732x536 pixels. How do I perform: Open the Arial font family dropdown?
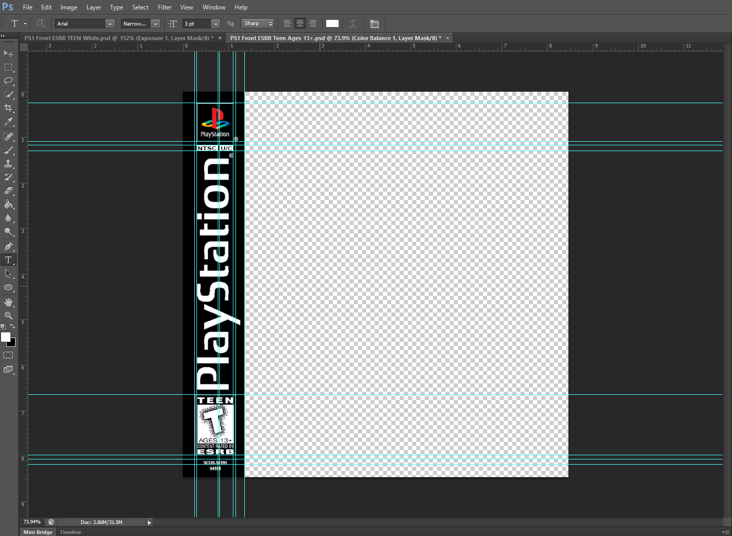110,23
